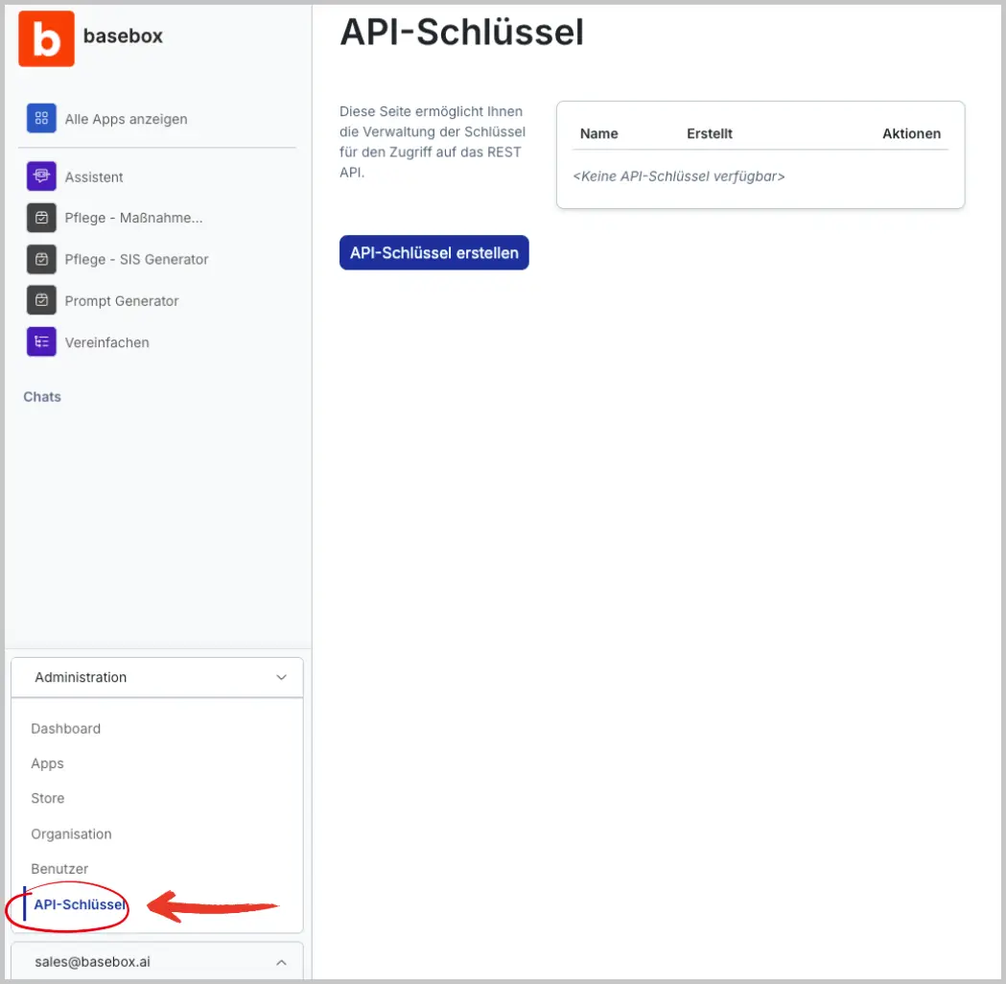
Task: Expand the sales@basebox.ai account menu
Action: click(x=281, y=961)
